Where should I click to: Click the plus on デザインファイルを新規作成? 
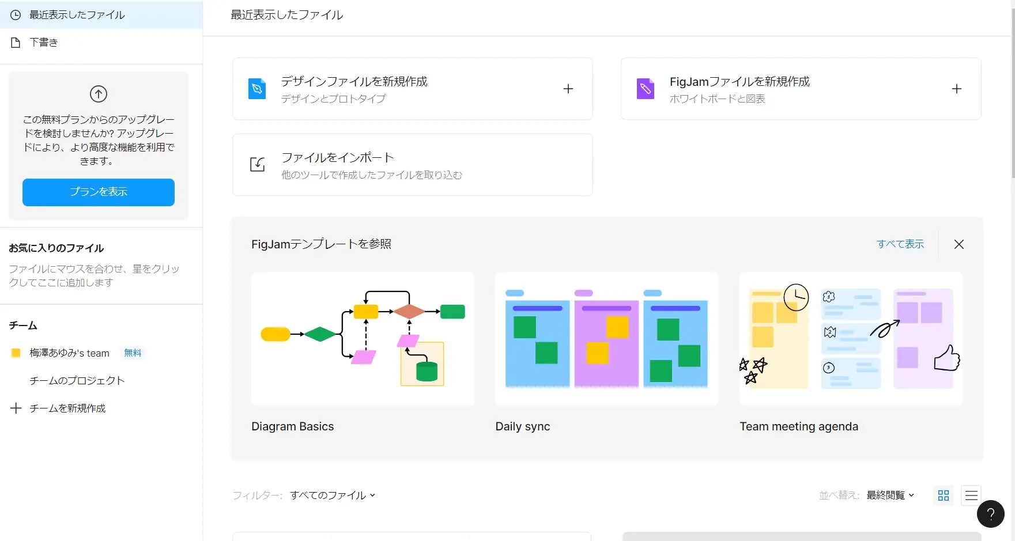coord(568,89)
